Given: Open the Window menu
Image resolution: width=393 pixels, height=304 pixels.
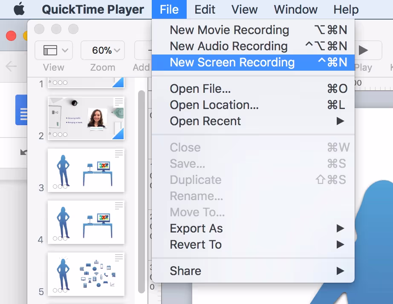Looking at the screenshot, I should pyautogui.click(x=295, y=9).
